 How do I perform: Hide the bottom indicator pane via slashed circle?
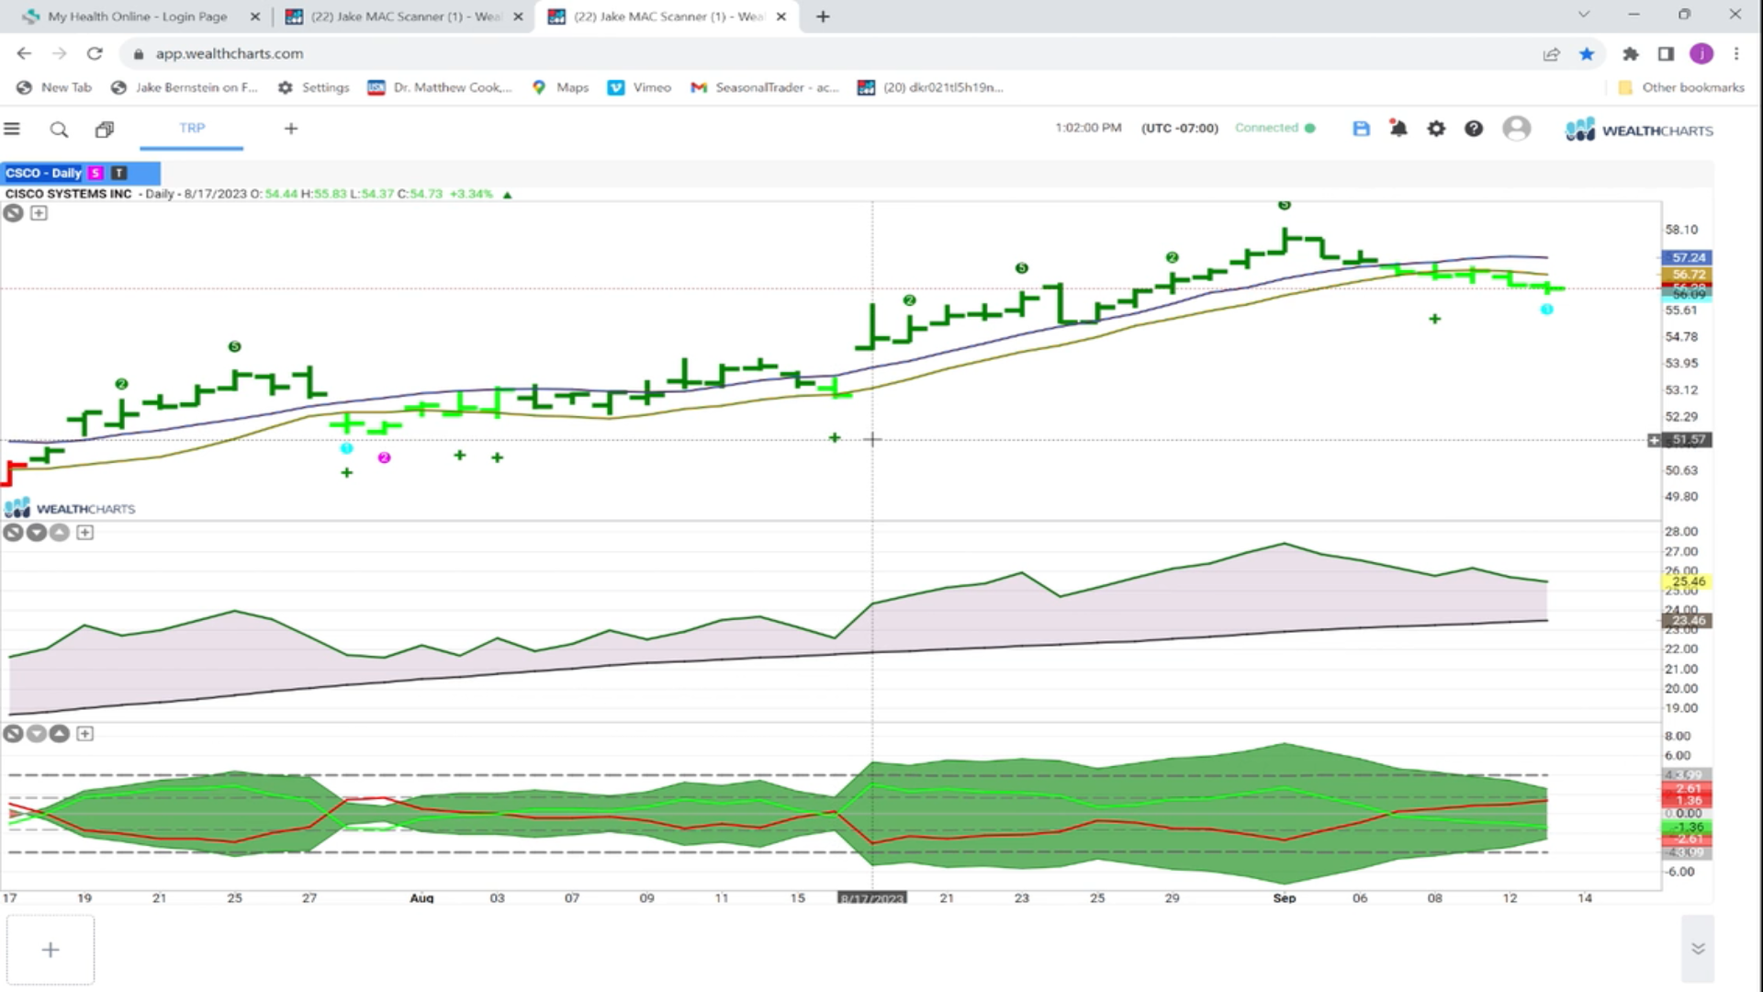[13, 734]
